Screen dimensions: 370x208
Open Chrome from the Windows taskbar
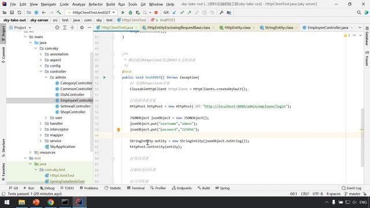point(50,202)
